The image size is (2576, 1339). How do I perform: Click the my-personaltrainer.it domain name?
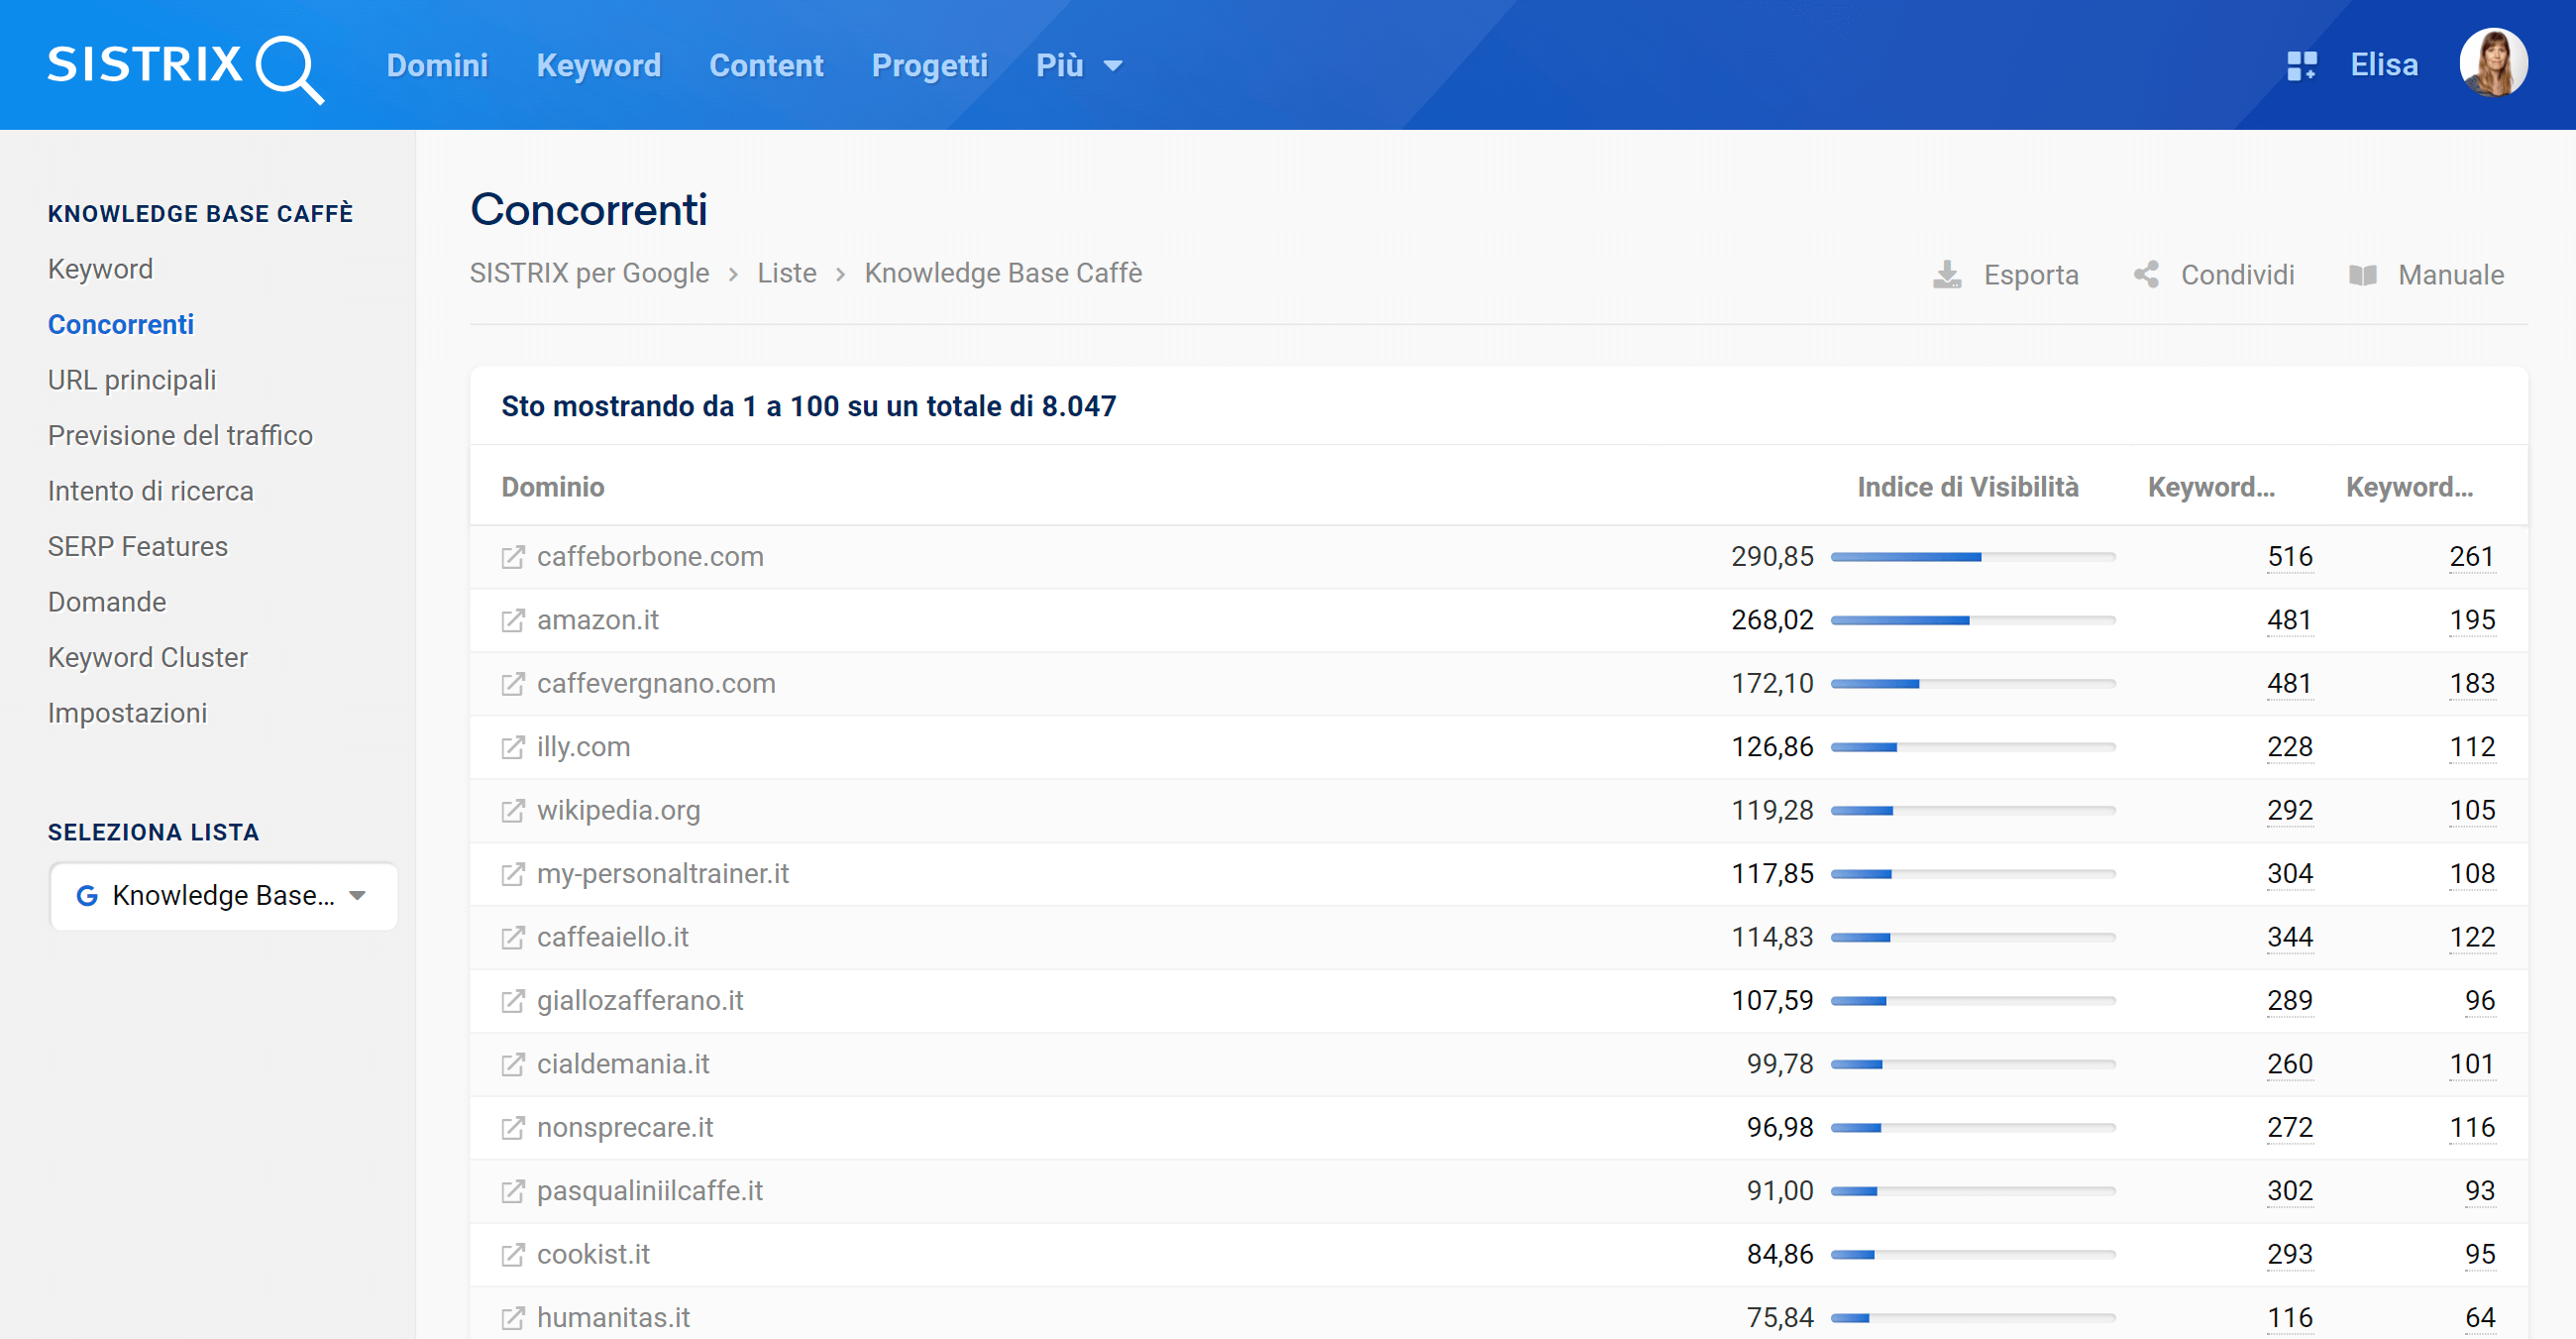[663, 874]
